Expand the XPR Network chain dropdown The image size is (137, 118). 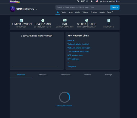(x=36, y=9)
